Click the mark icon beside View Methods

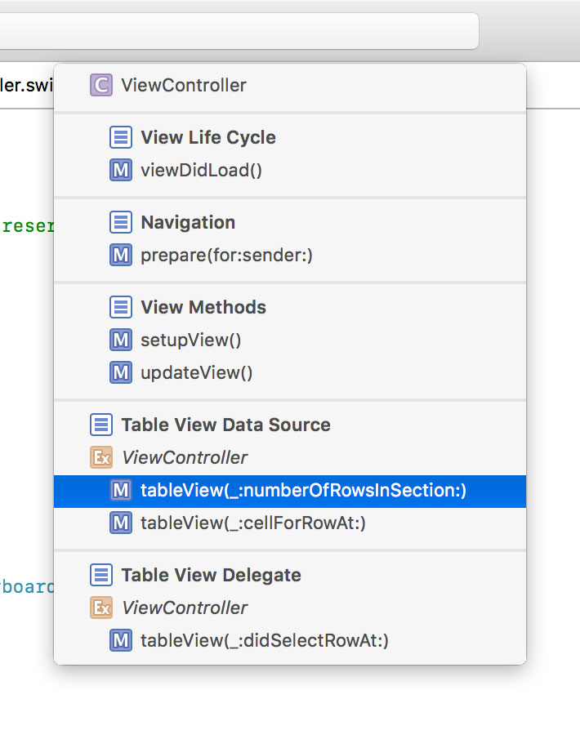click(121, 307)
